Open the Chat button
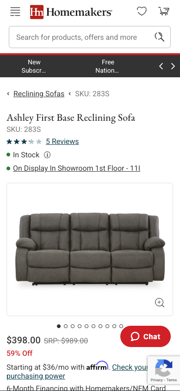This screenshot has height=391, width=180. [x=146, y=336]
